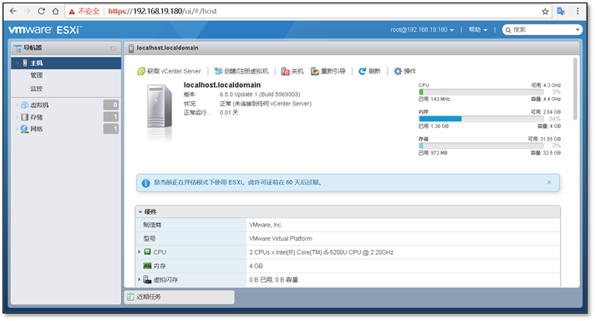Click the 搜索 search input field
Viewport: 595px width, 321px height.
542,29
